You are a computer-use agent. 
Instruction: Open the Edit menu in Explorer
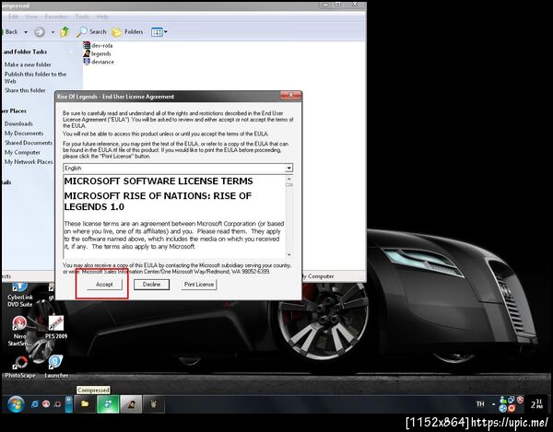coord(13,17)
